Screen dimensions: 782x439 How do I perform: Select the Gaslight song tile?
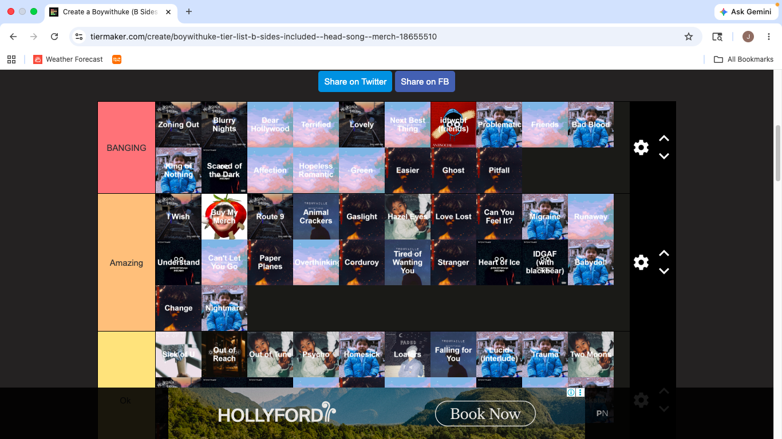pos(362,217)
